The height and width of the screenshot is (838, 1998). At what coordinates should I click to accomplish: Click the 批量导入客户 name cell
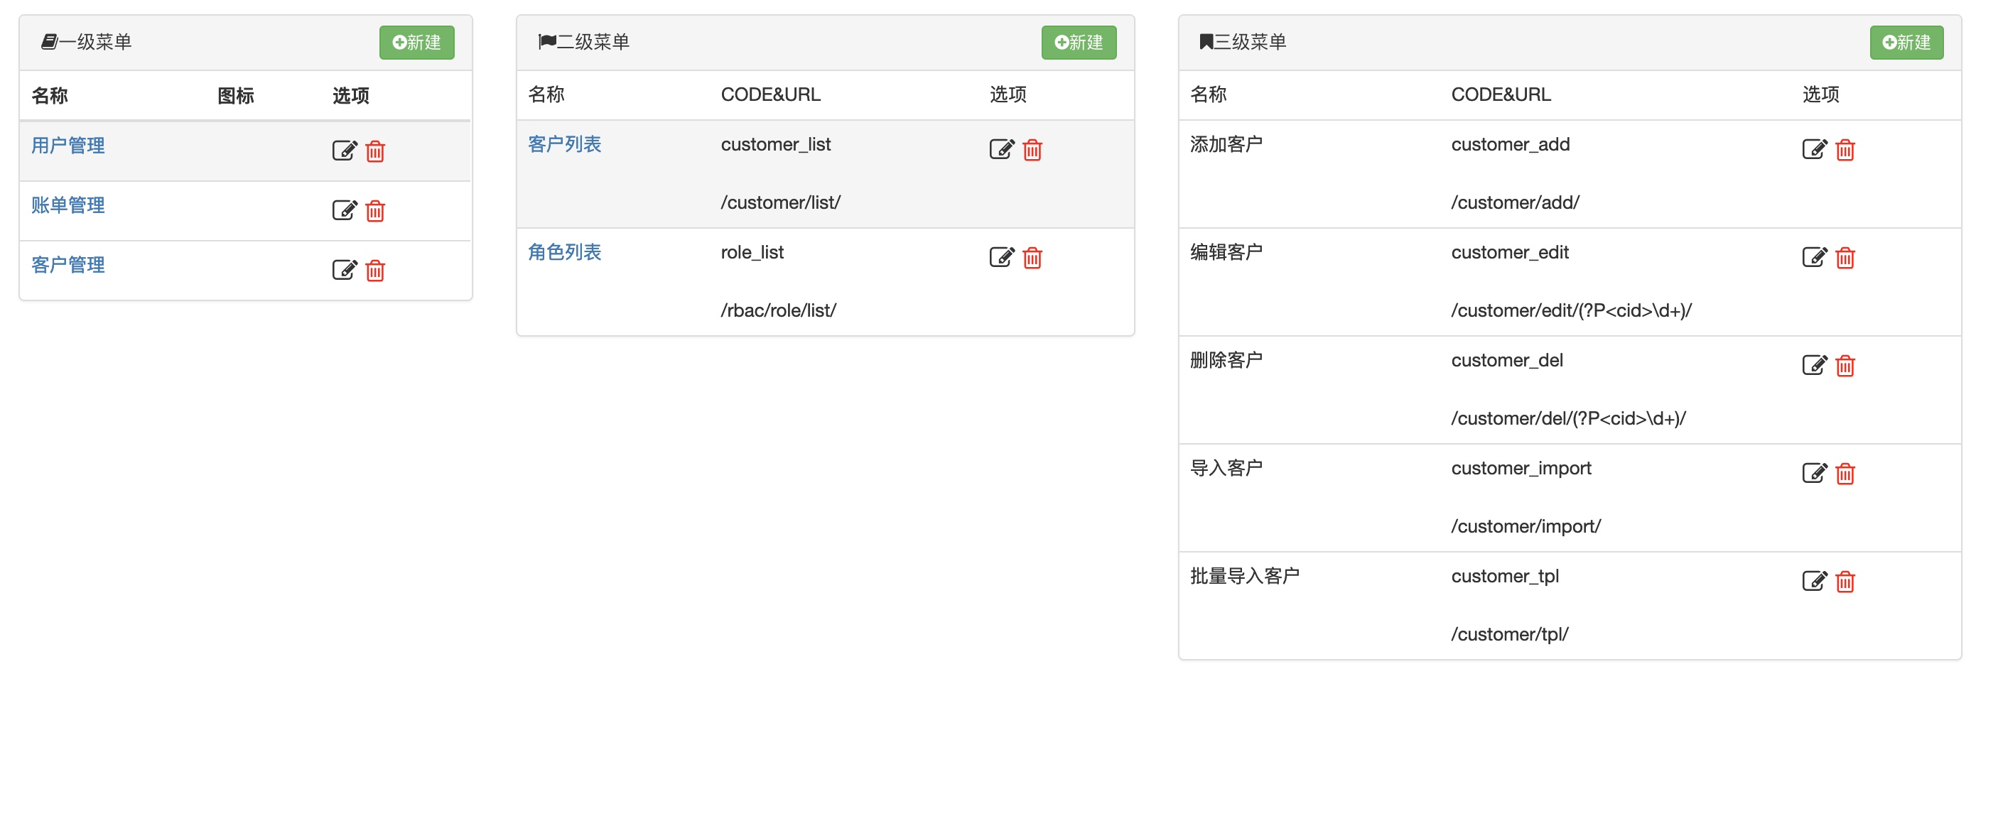pos(1245,575)
